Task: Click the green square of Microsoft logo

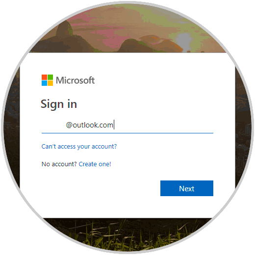Action: (x=50, y=77)
